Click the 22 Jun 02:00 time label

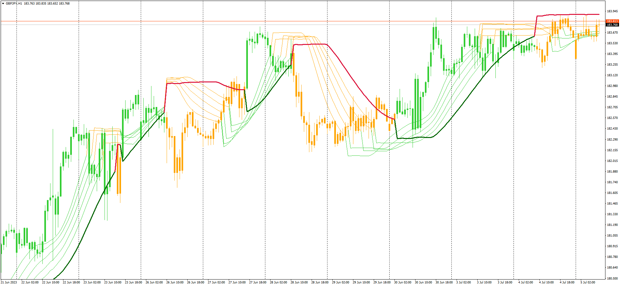pyautogui.click(x=30, y=282)
